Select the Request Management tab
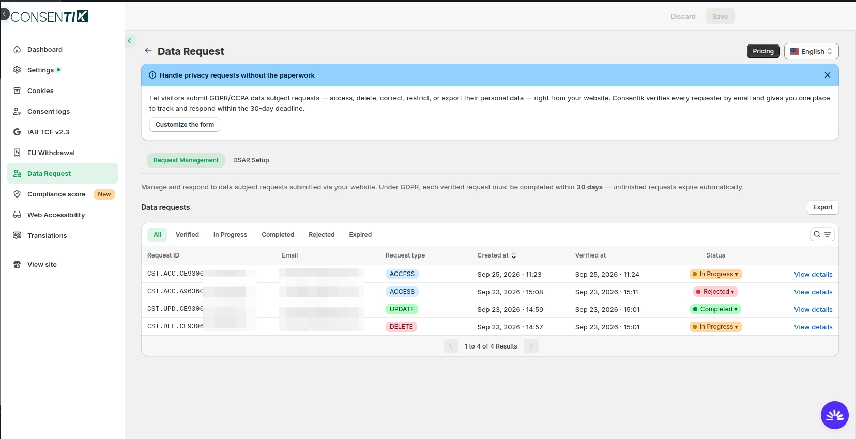 click(x=186, y=160)
